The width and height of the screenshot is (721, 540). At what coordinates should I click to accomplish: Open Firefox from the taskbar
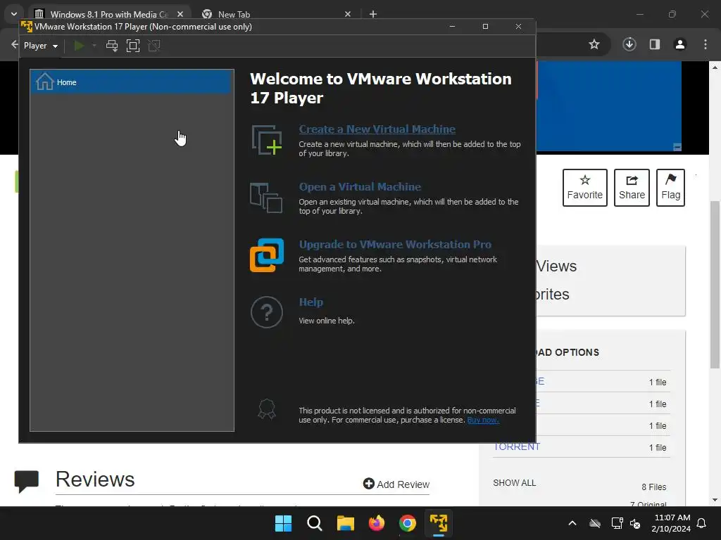click(x=377, y=523)
